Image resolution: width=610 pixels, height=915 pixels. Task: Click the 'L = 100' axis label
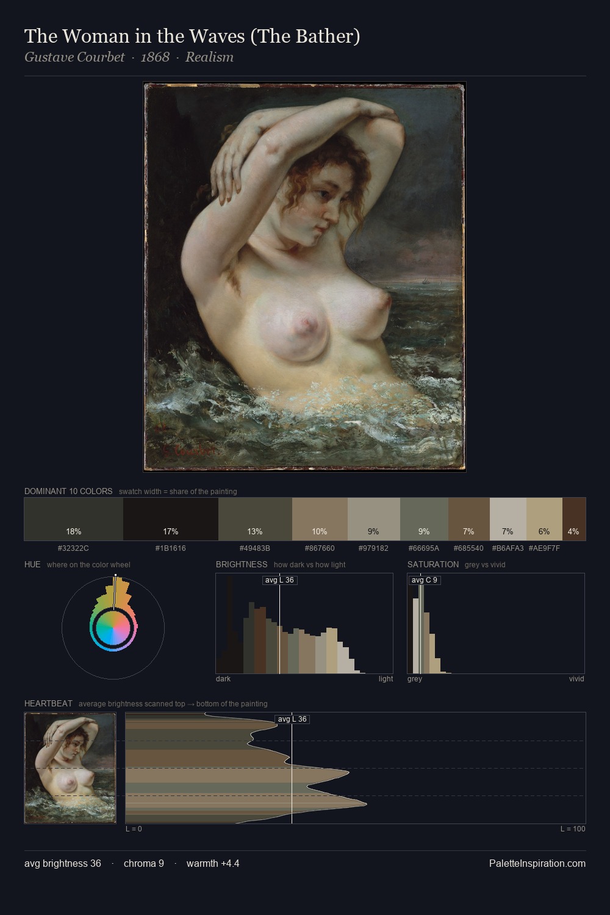(573, 829)
